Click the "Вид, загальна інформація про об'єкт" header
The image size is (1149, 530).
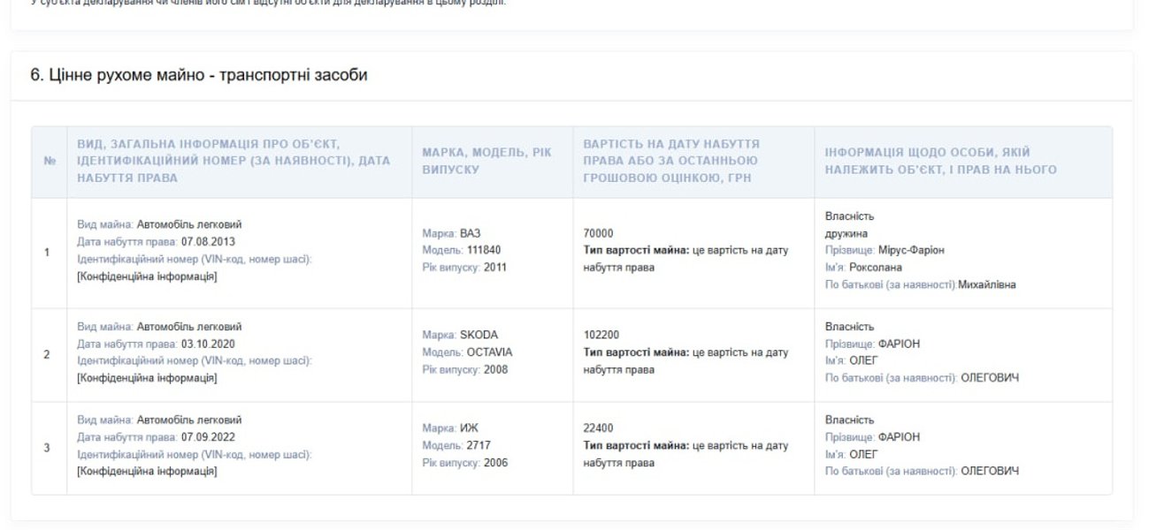(233, 161)
